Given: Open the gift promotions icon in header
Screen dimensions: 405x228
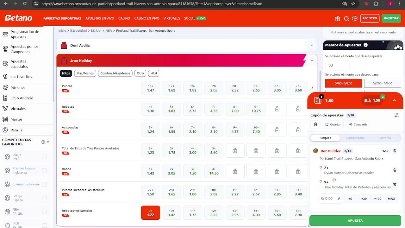Looking at the screenshot, I should [x=338, y=18].
